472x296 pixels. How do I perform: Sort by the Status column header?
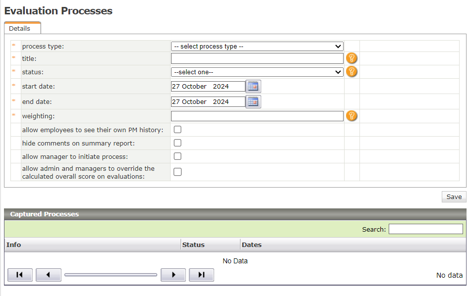point(193,245)
